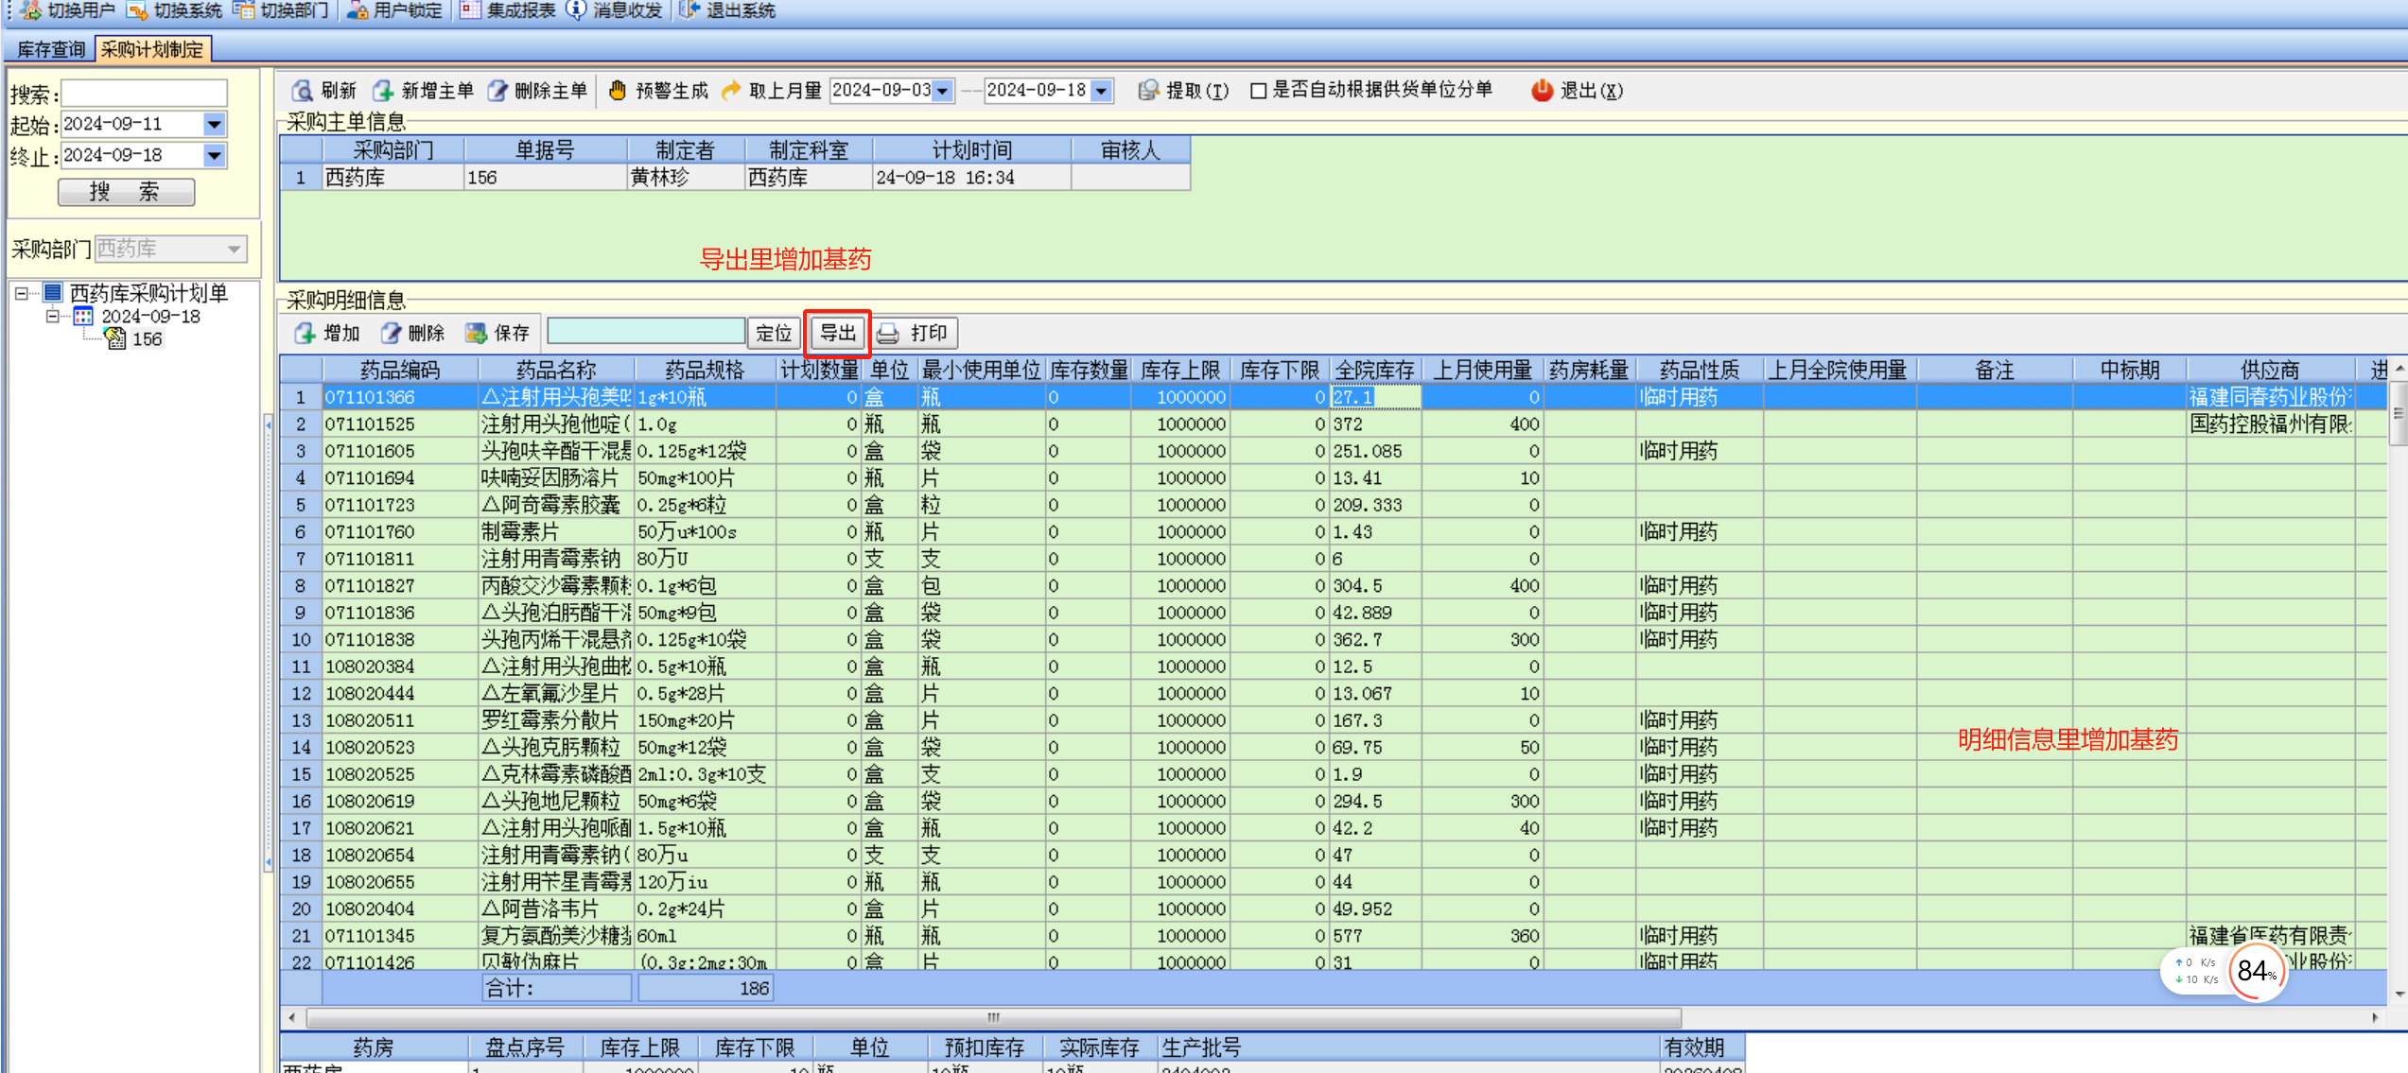Collapse the 2024-09-18 tree node
2408x1073 pixels.
(x=53, y=317)
